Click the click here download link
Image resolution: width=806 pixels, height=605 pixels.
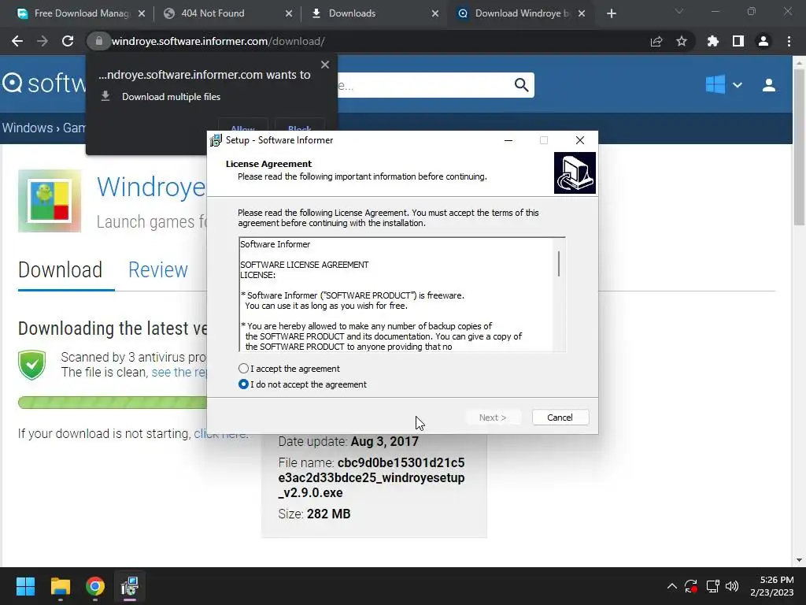[220, 434]
